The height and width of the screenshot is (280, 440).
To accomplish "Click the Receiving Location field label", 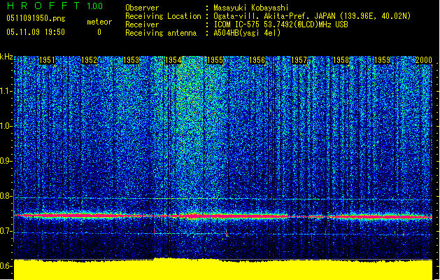I will (163, 16).
